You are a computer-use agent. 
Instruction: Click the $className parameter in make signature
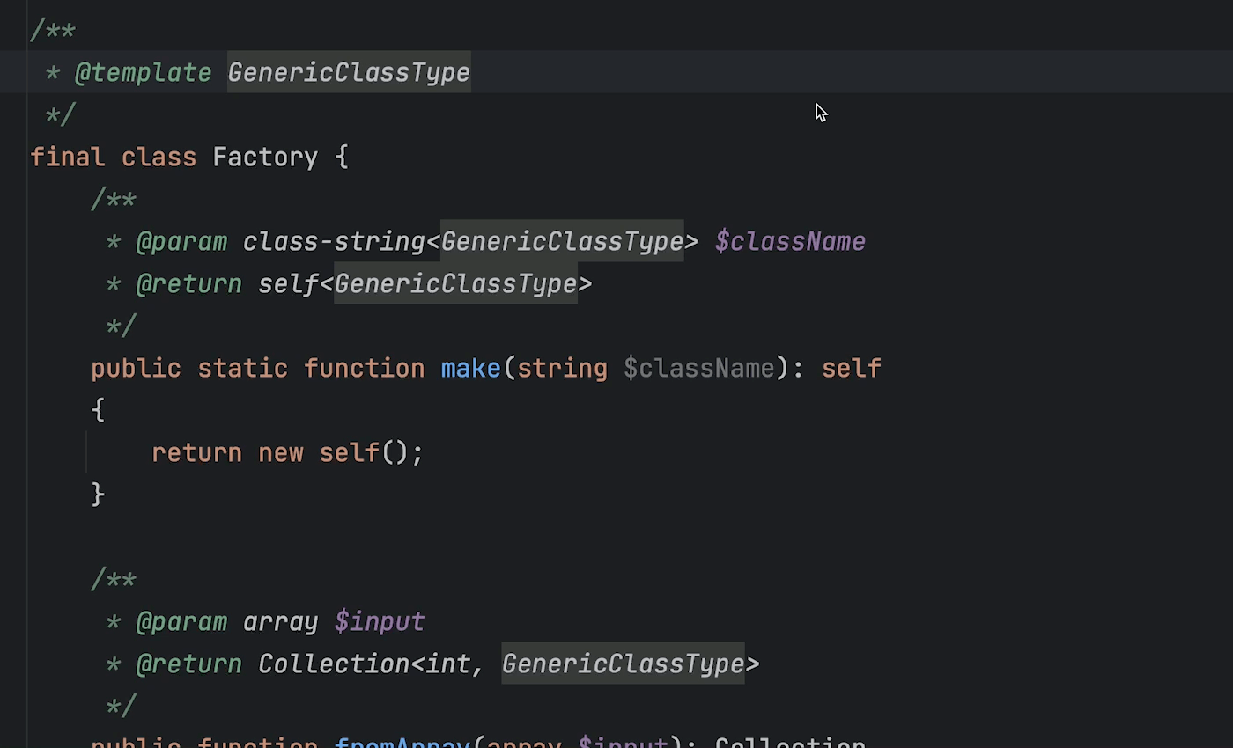click(698, 368)
